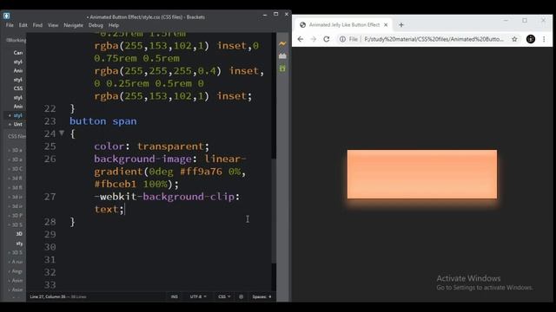Click the 'color: transparent;' code line
This screenshot has width=556, height=312.
[152, 146]
